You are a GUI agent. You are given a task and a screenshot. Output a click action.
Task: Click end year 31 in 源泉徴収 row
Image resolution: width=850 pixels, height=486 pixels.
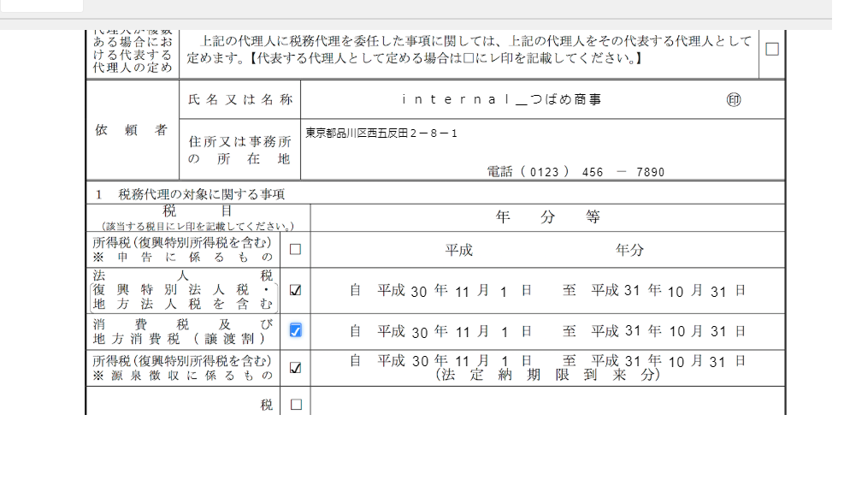pos(632,361)
